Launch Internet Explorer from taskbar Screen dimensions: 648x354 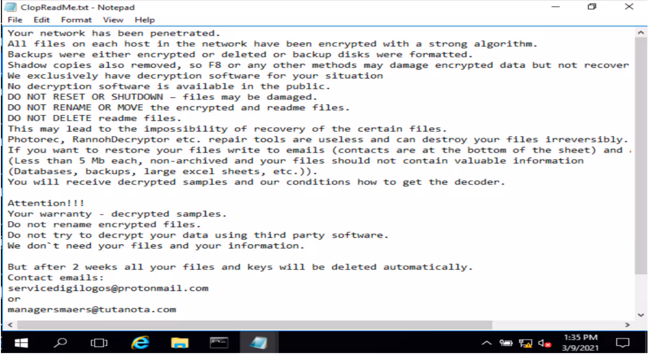(x=140, y=343)
